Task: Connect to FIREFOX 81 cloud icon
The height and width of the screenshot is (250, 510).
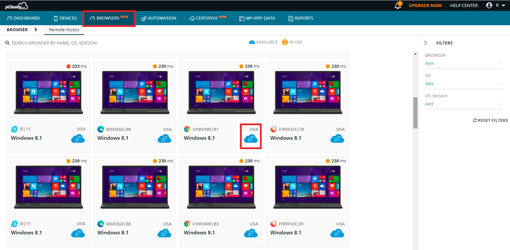Action: point(337,233)
